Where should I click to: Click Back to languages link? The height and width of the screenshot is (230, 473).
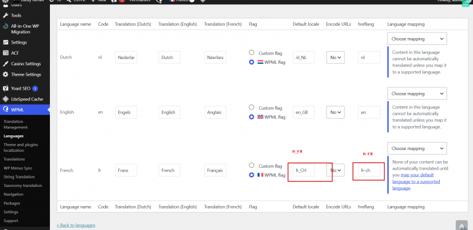tap(76, 225)
